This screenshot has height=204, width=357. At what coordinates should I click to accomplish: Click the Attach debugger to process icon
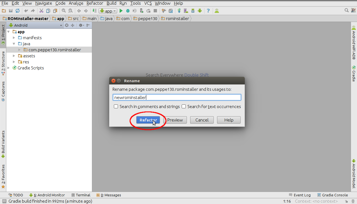tap(142, 11)
